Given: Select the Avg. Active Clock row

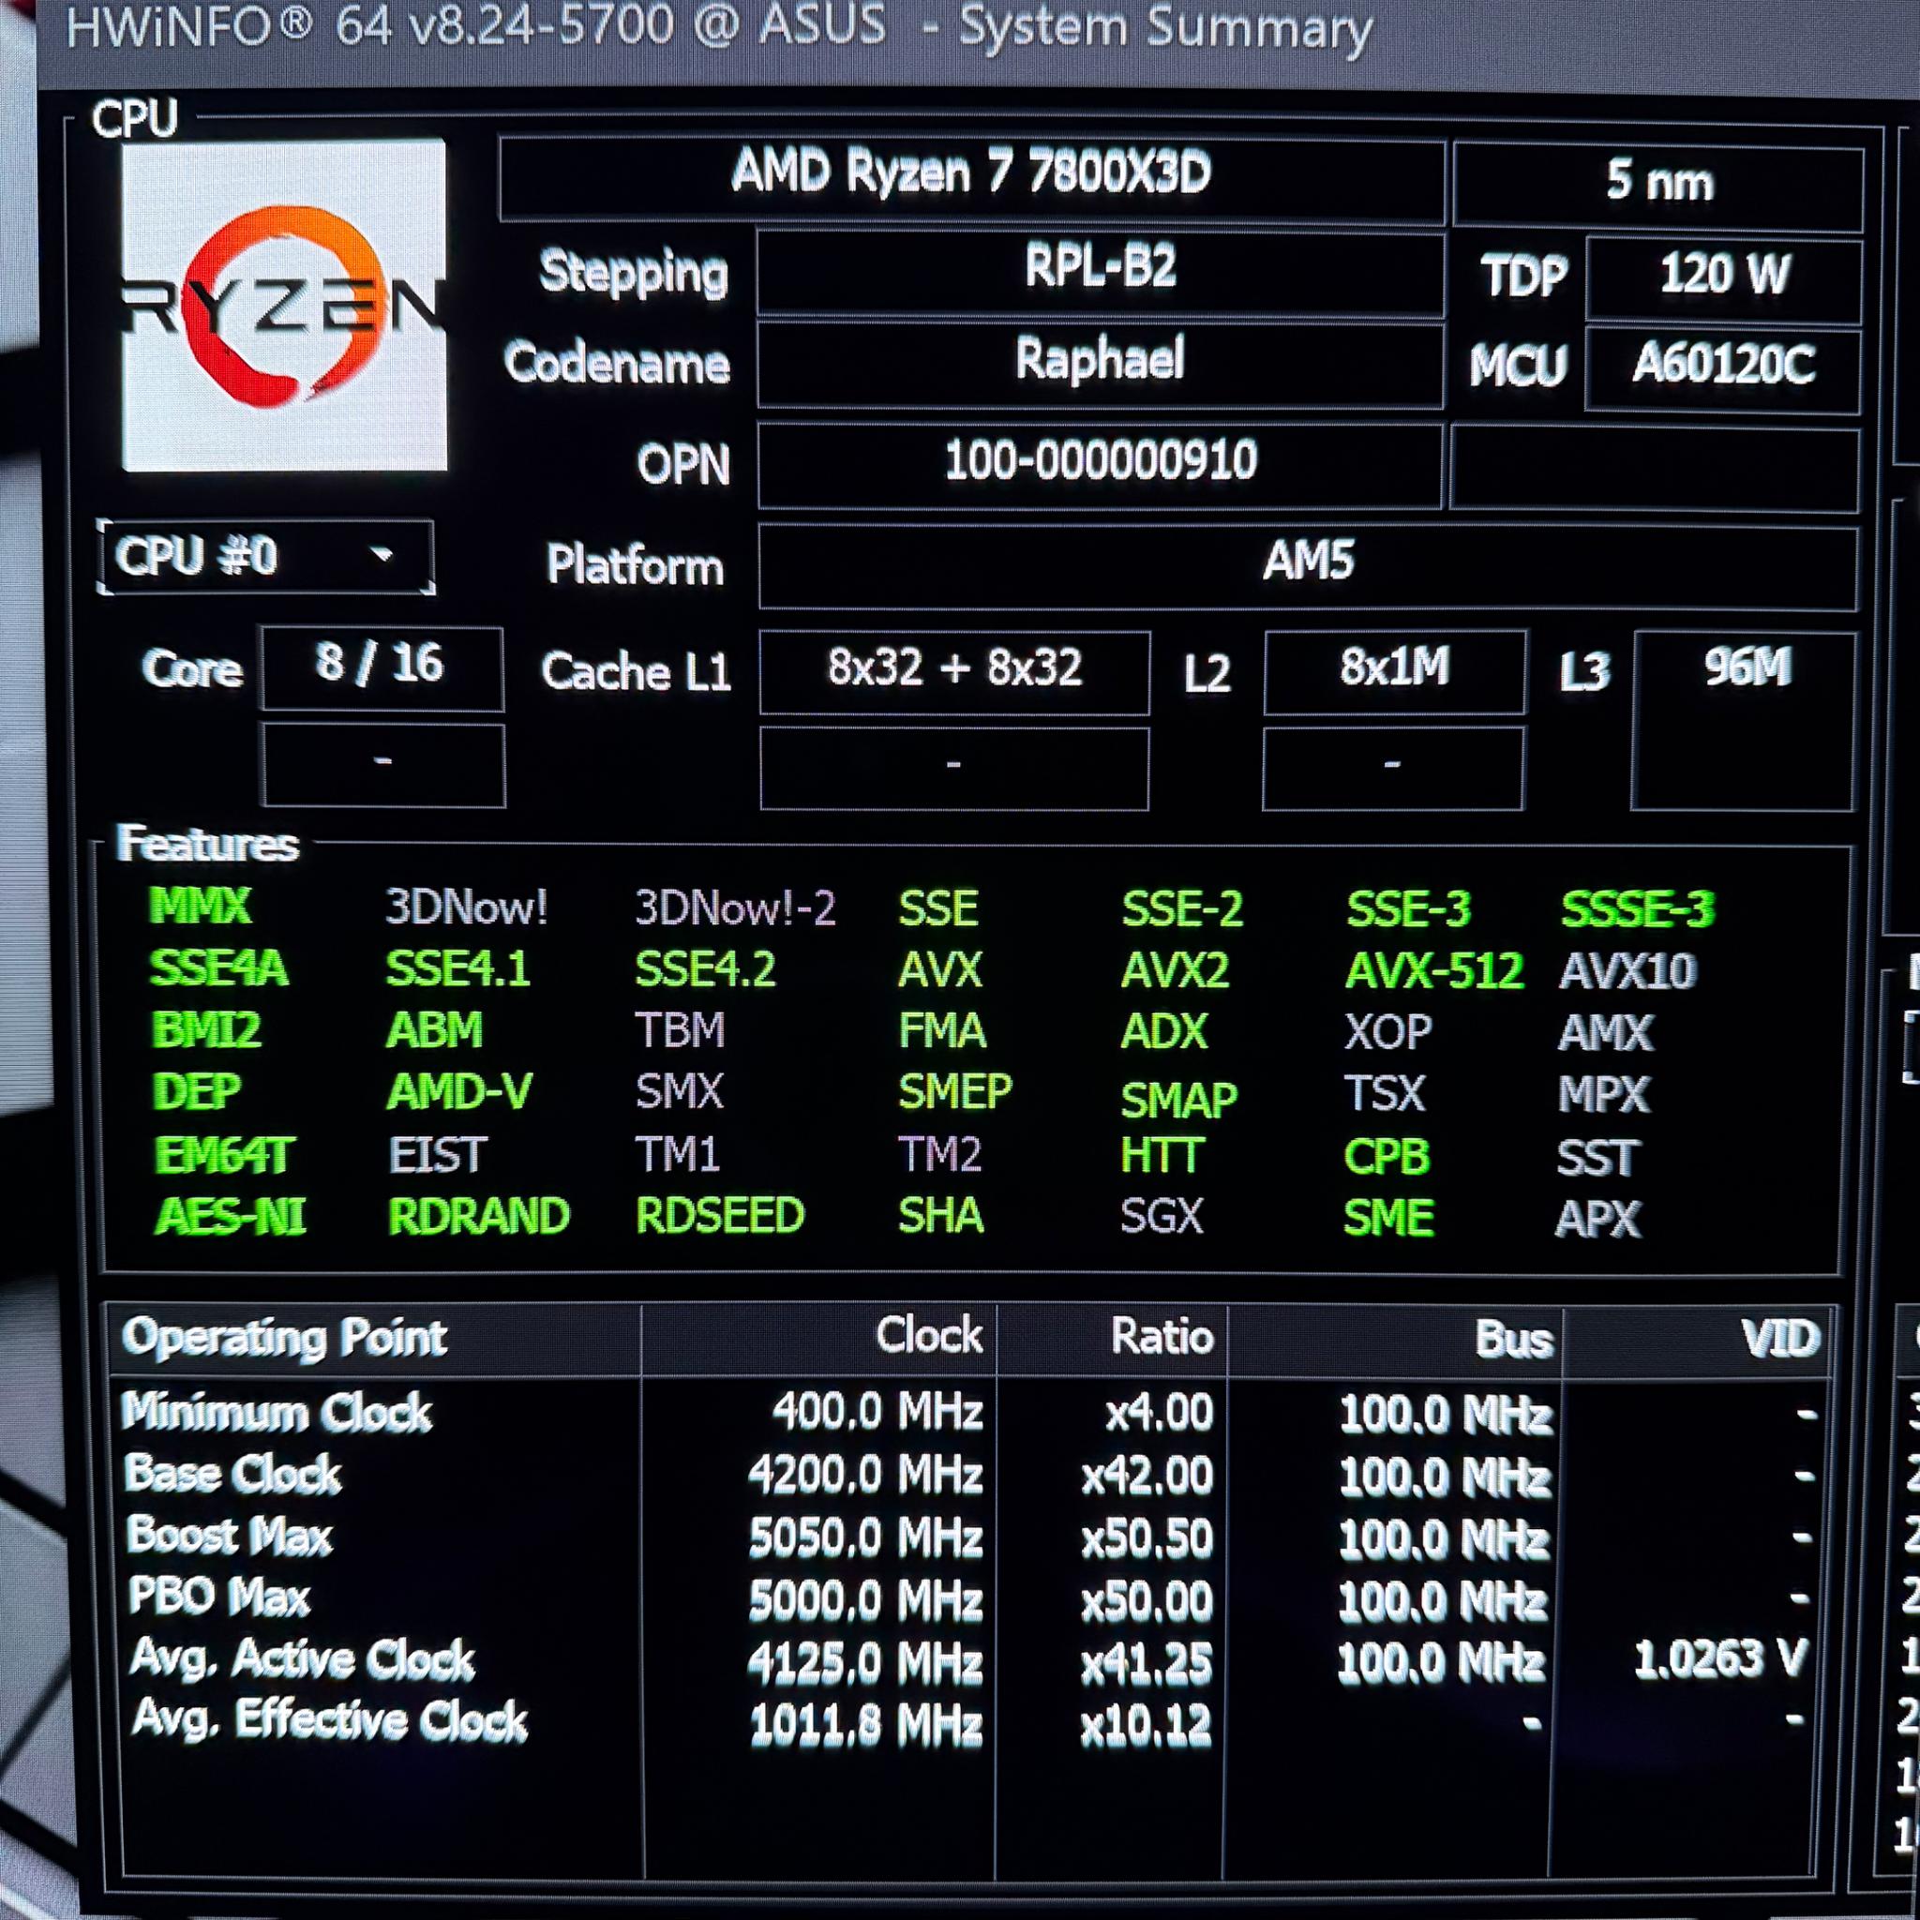Looking at the screenshot, I should tap(970, 1660).
